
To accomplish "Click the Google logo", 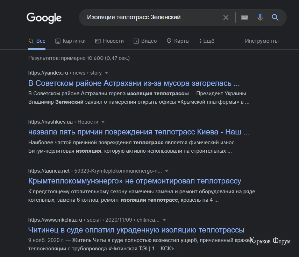I will [x=44, y=18].
